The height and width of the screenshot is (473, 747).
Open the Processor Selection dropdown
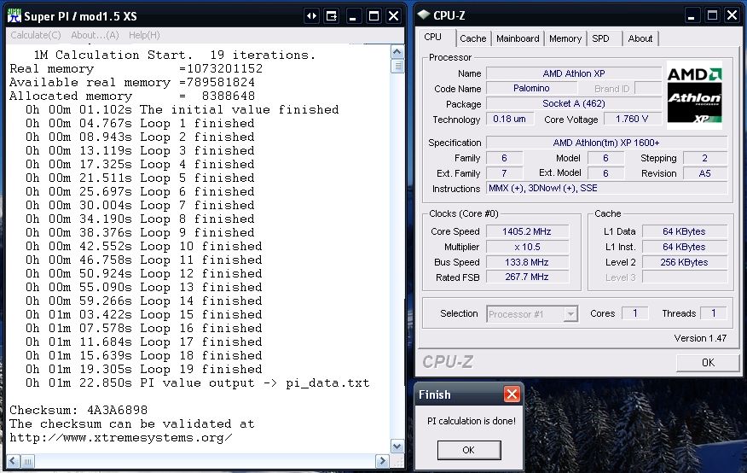coord(570,314)
